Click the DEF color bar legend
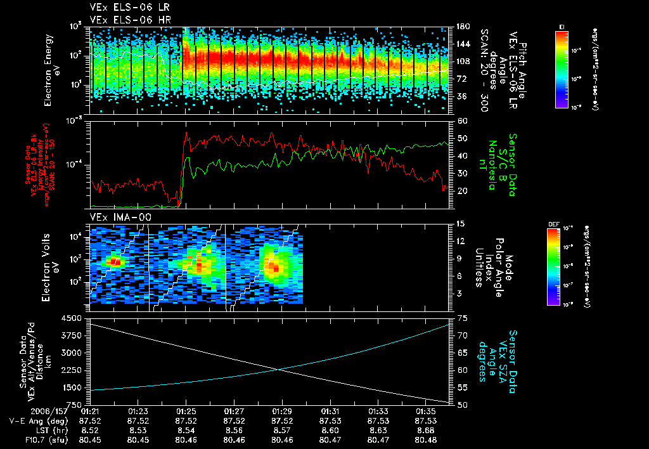Viewport: 649px width, 449px height. [553, 267]
